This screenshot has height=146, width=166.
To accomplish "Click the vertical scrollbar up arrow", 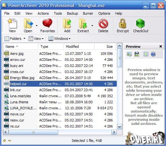I will pos(119,46).
